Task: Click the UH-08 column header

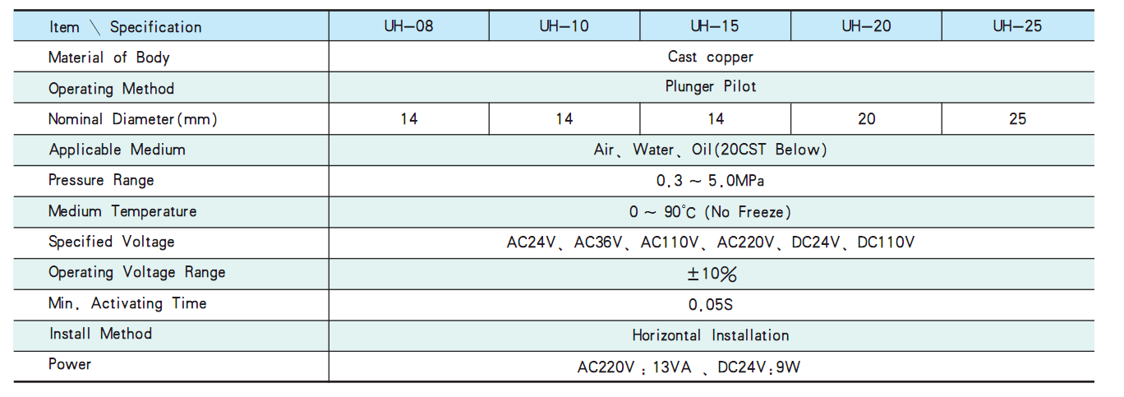Action: (x=408, y=26)
